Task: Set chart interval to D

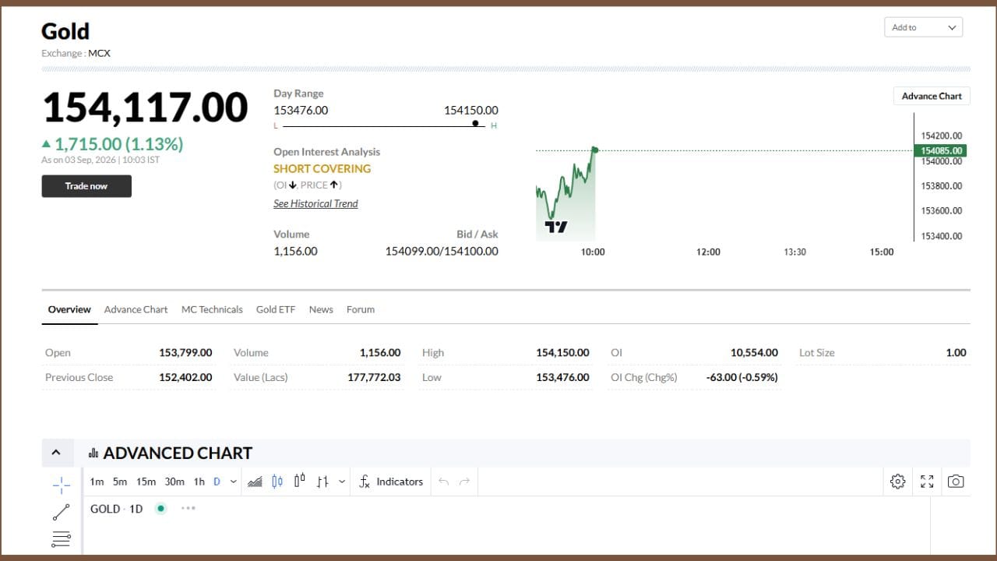Action: point(217,482)
